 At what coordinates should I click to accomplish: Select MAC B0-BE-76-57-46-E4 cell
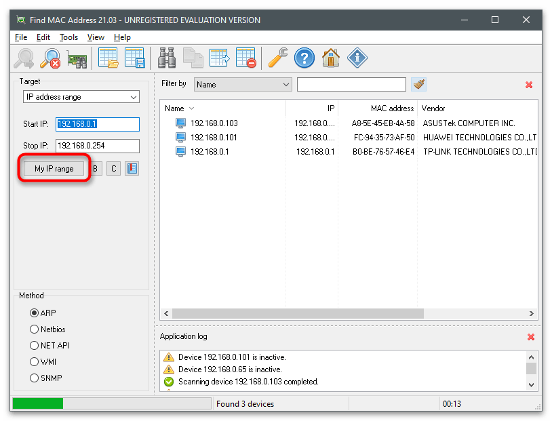(x=384, y=152)
